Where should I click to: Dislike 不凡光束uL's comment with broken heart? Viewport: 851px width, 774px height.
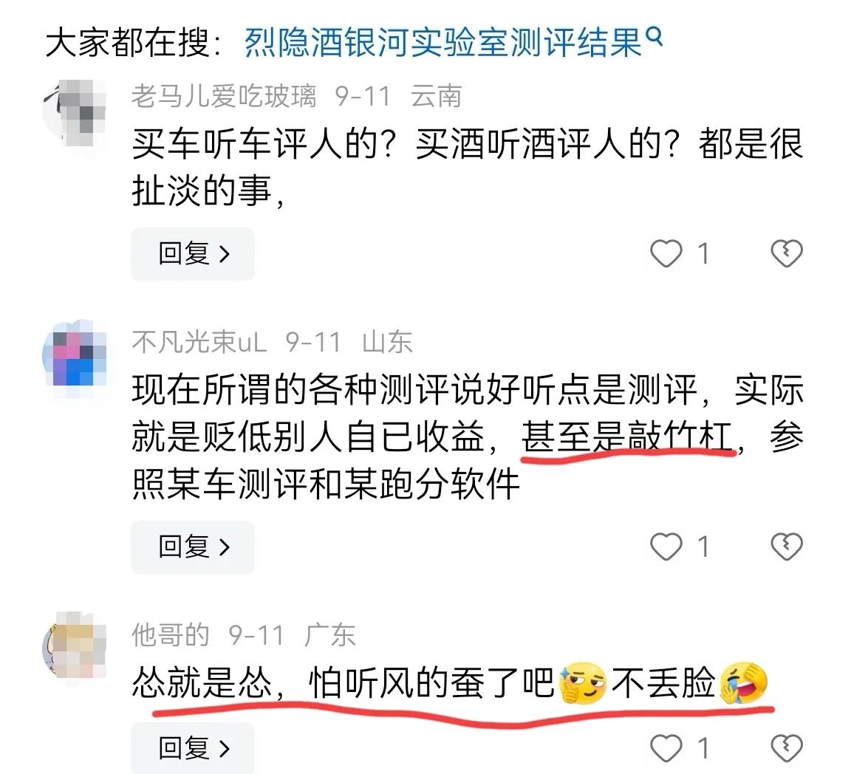coord(787,547)
